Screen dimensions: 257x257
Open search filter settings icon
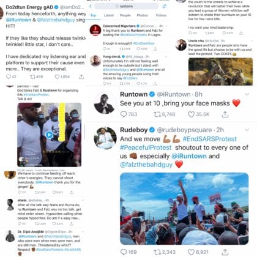tap(164, 6)
